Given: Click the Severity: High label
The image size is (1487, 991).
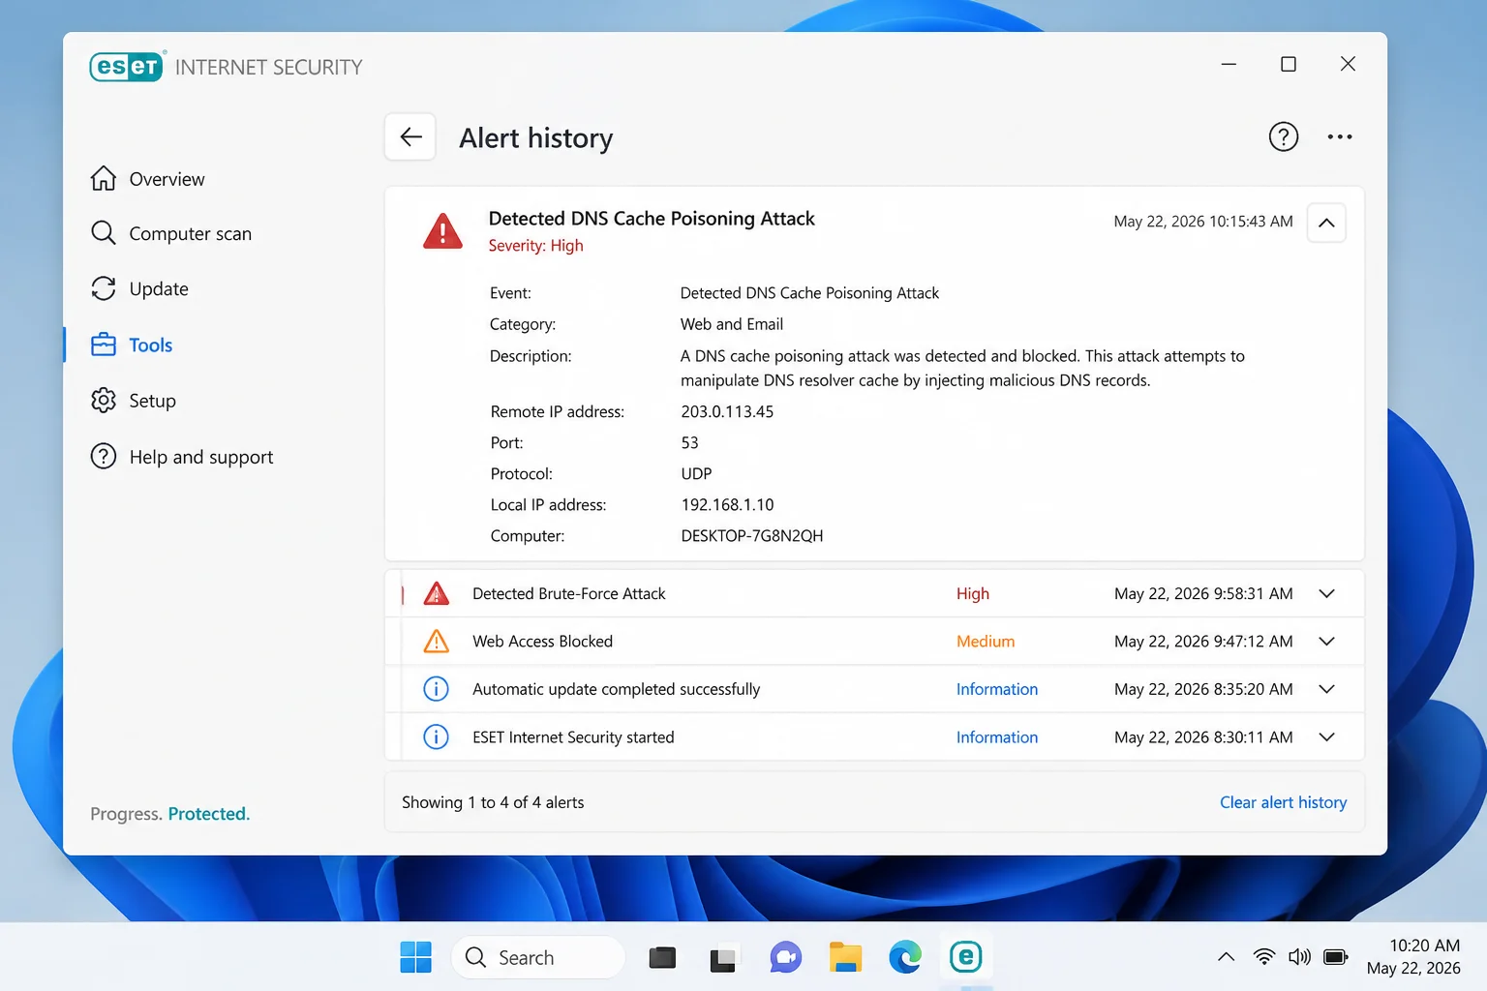Looking at the screenshot, I should [x=535, y=246].
